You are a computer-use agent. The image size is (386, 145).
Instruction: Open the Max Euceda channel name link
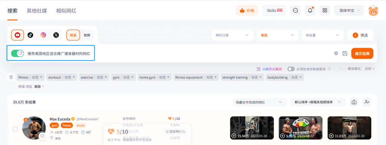pos(60,119)
